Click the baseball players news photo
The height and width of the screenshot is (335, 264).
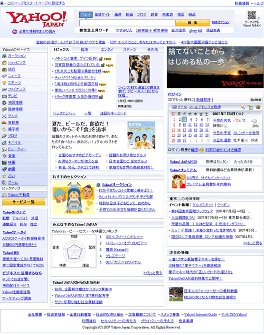pos(139,69)
